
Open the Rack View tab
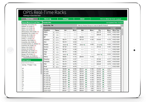tap(30, 19)
